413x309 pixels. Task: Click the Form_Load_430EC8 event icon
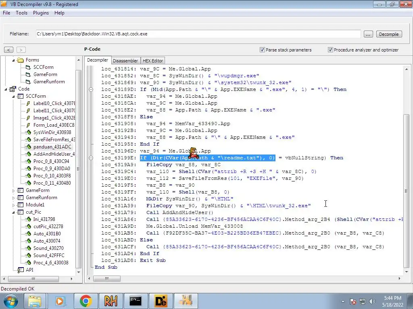28,125
